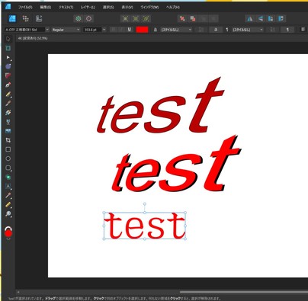Toggle bold text formatting
The height and width of the screenshot is (301, 308).
(114, 30)
